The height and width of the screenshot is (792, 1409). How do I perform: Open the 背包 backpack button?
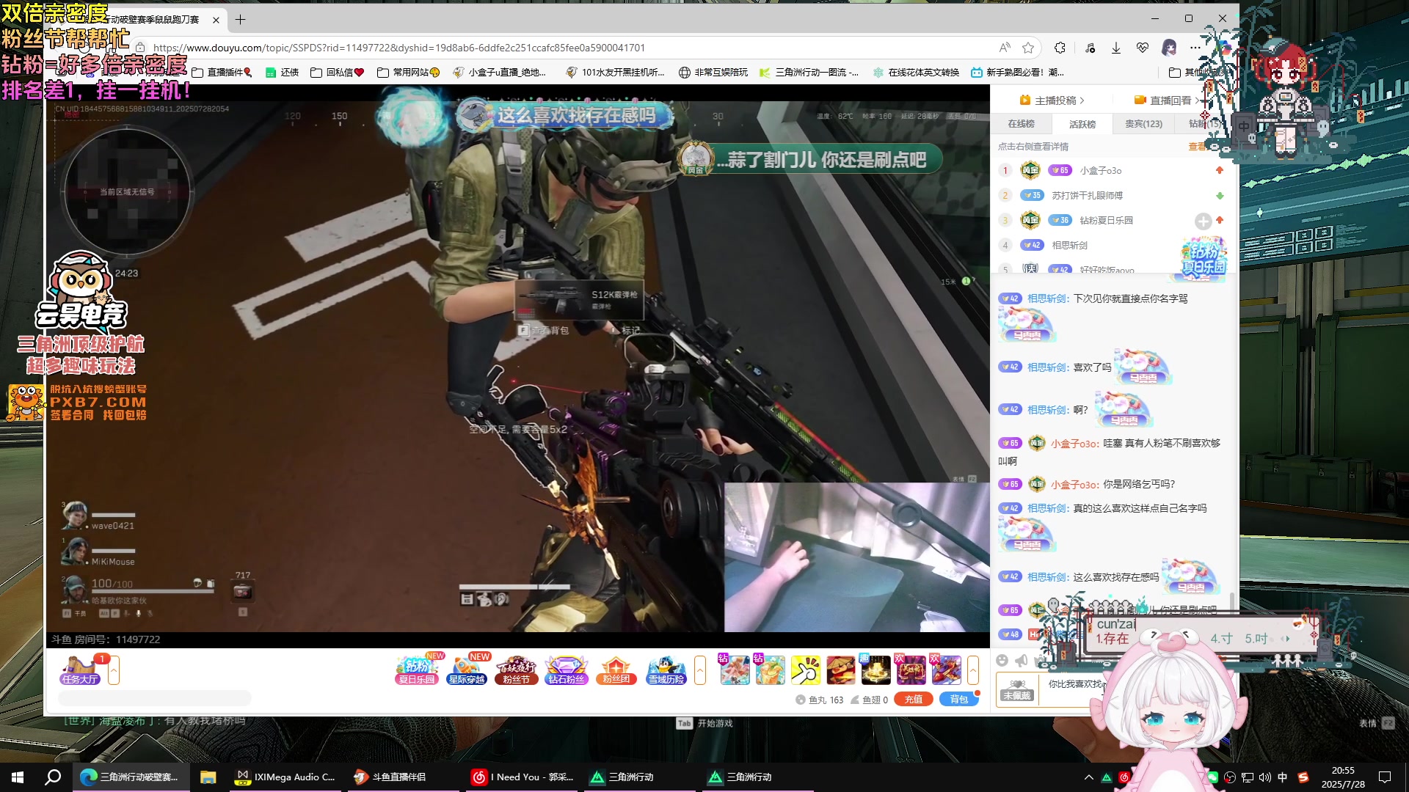tap(959, 700)
